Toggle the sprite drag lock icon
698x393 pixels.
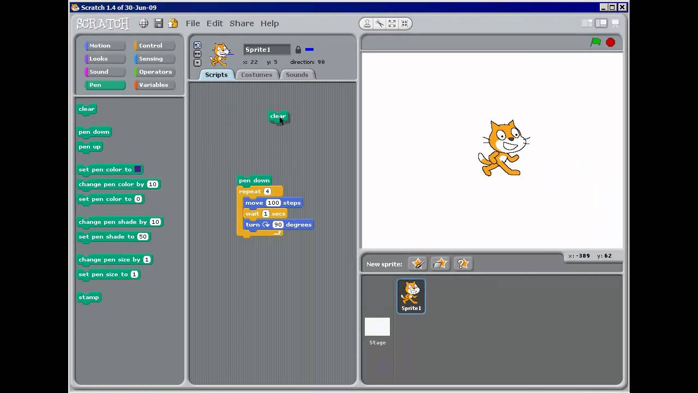pyautogui.click(x=298, y=50)
